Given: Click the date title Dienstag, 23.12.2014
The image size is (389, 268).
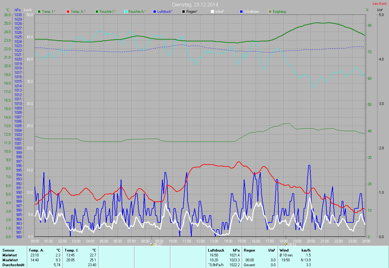Looking at the screenshot, I should tap(195, 5).
